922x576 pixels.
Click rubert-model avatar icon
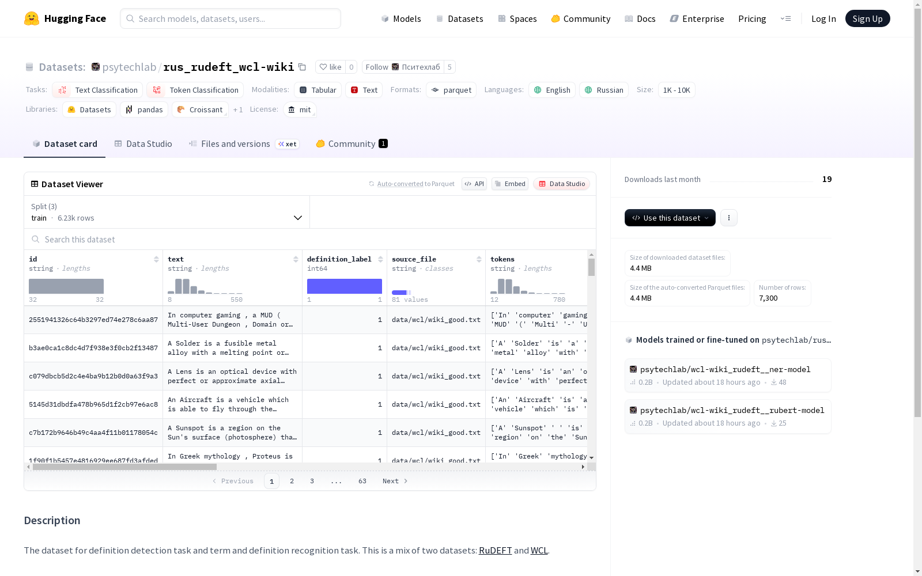pos(633,410)
